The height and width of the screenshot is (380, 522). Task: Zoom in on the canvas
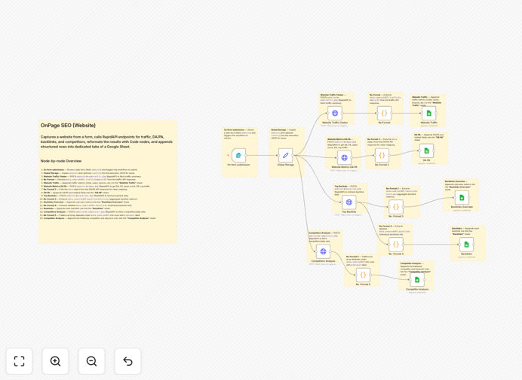click(x=55, y=361)
